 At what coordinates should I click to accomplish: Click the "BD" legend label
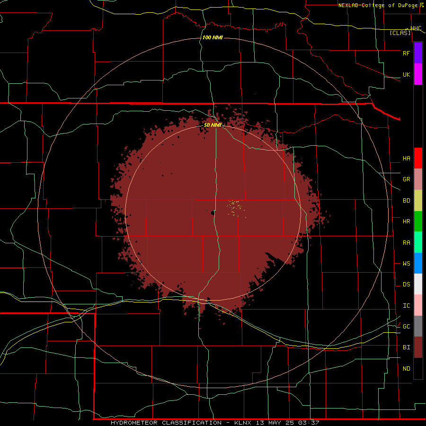click(406, 201)
